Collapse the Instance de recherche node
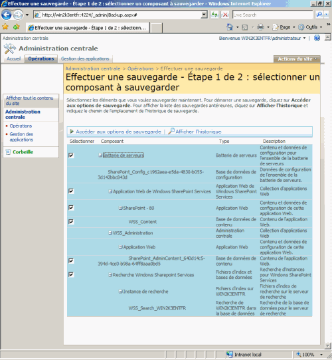The width and height of the screenshot is (332, 360). (x=121, y=292)
